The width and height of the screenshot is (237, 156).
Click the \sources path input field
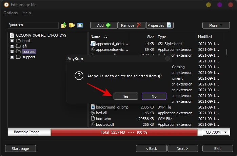tap(33, 25)
